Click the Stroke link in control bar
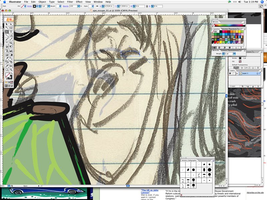 tap(29, 6)
